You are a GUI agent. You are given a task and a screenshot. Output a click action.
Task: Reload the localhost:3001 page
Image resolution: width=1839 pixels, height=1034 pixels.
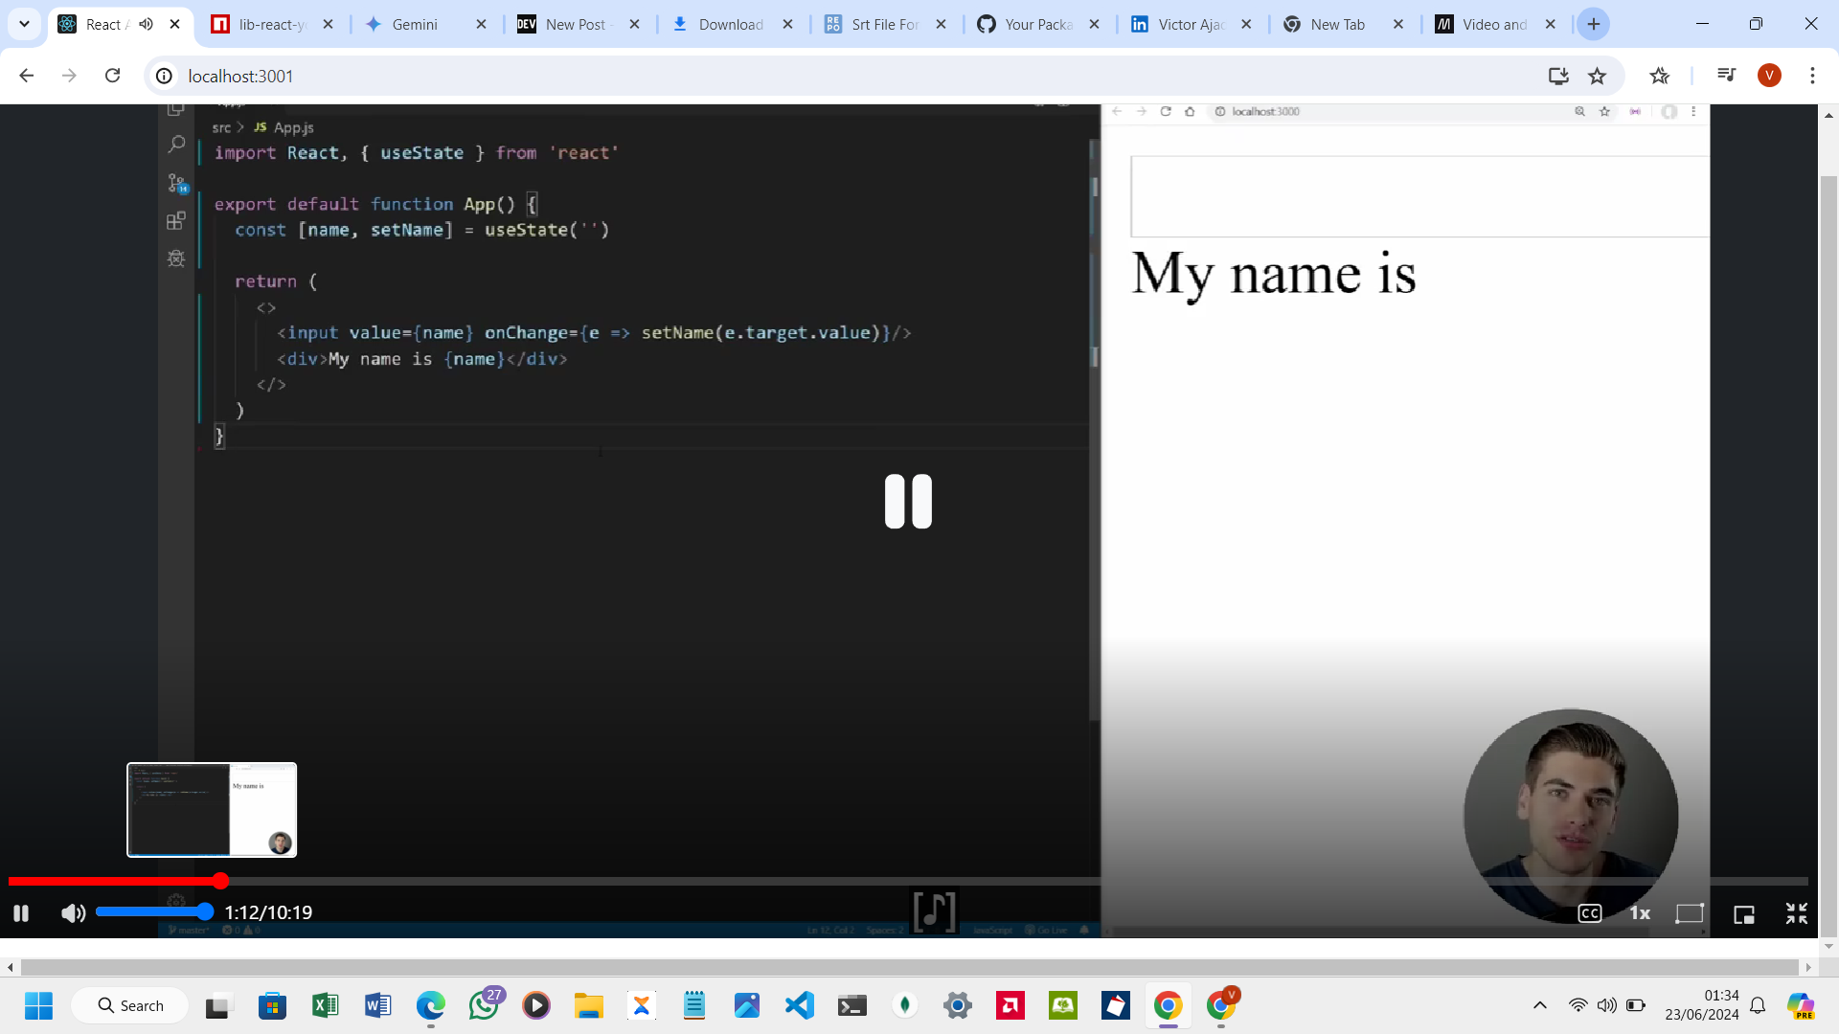point(112,76)
